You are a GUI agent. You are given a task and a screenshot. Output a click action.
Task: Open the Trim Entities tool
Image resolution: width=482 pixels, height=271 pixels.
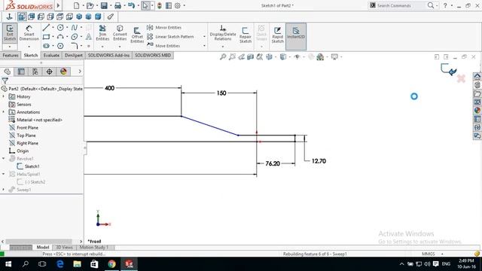pos(102,33)
